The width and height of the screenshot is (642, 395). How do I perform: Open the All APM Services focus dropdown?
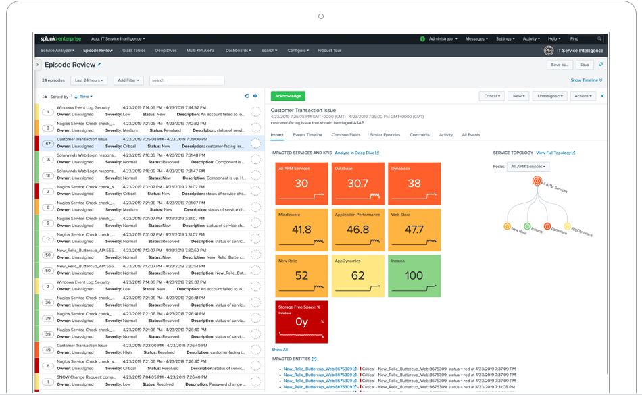pos(528,167)
